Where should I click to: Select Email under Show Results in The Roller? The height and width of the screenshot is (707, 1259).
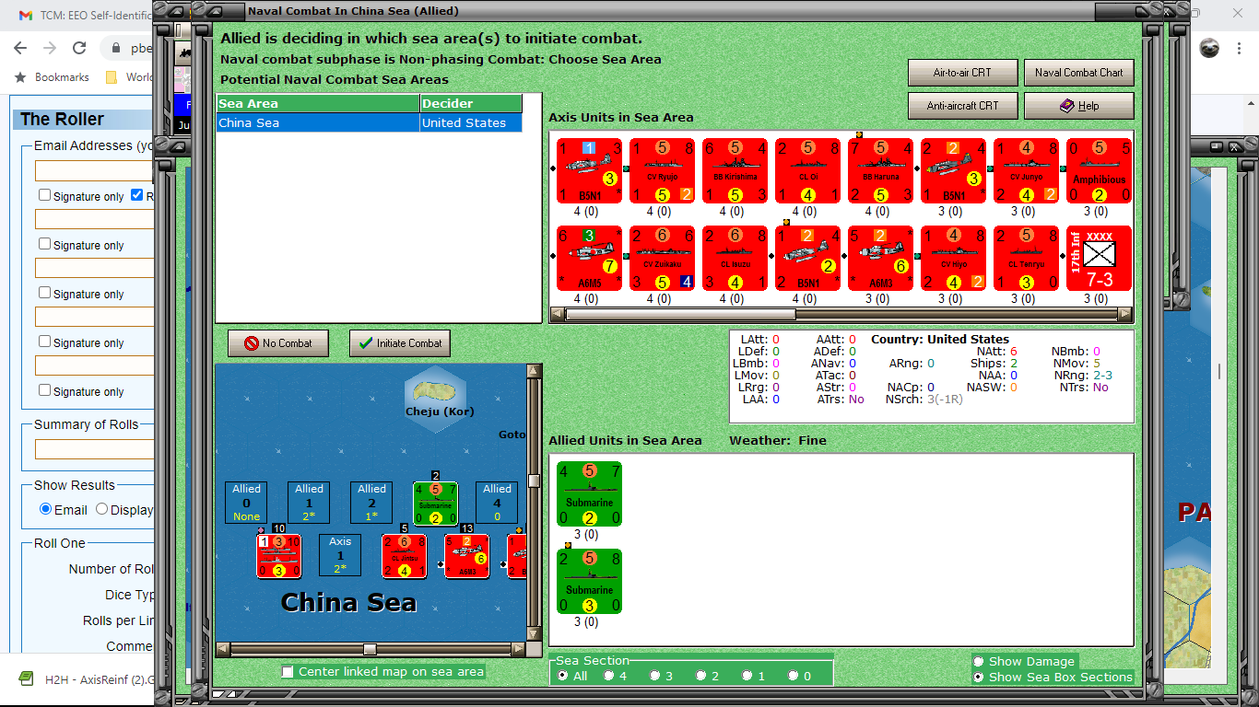pos(45,509)
